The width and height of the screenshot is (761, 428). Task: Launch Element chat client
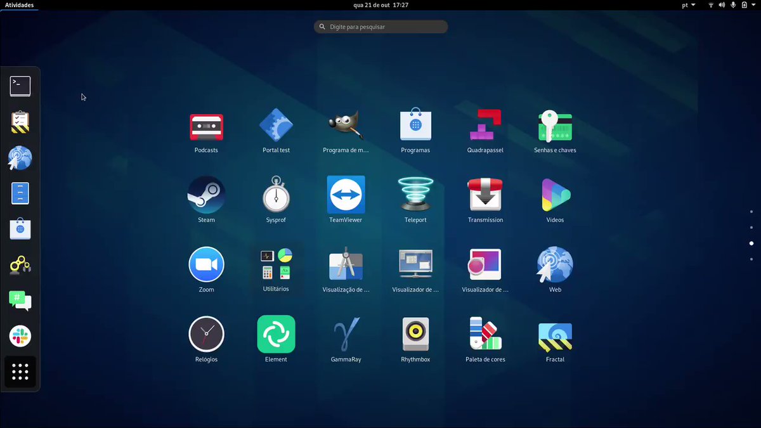click(x=276, y=340)
